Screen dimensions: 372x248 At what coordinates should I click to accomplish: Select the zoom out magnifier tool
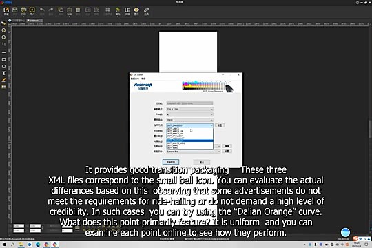tap(3, 37)
